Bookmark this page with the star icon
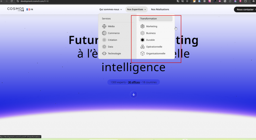Screen dimensions: 256x140 click(x=187, y=1)
